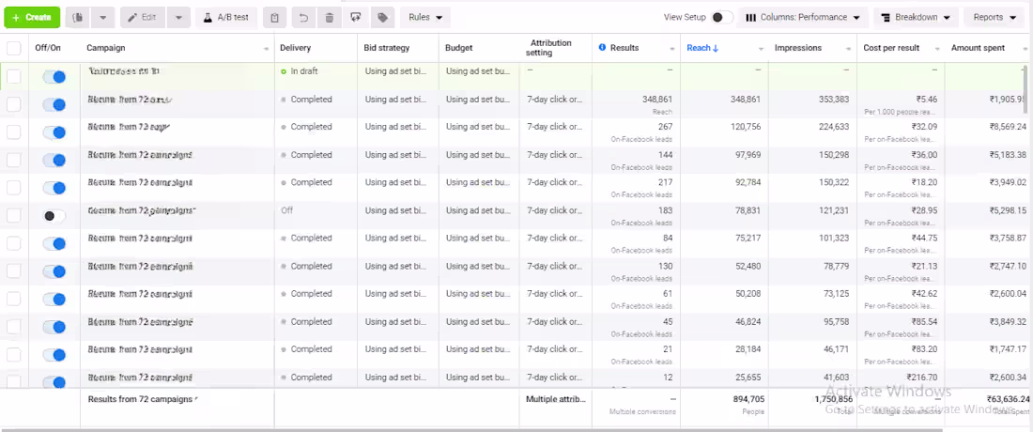
Task: Click the Results info icon
Action: [602, 48]
